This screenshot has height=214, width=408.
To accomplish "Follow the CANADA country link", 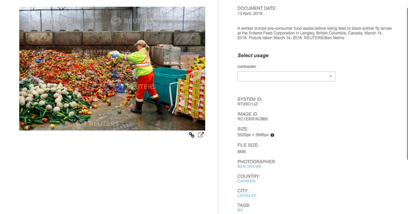I will [246, 181].
